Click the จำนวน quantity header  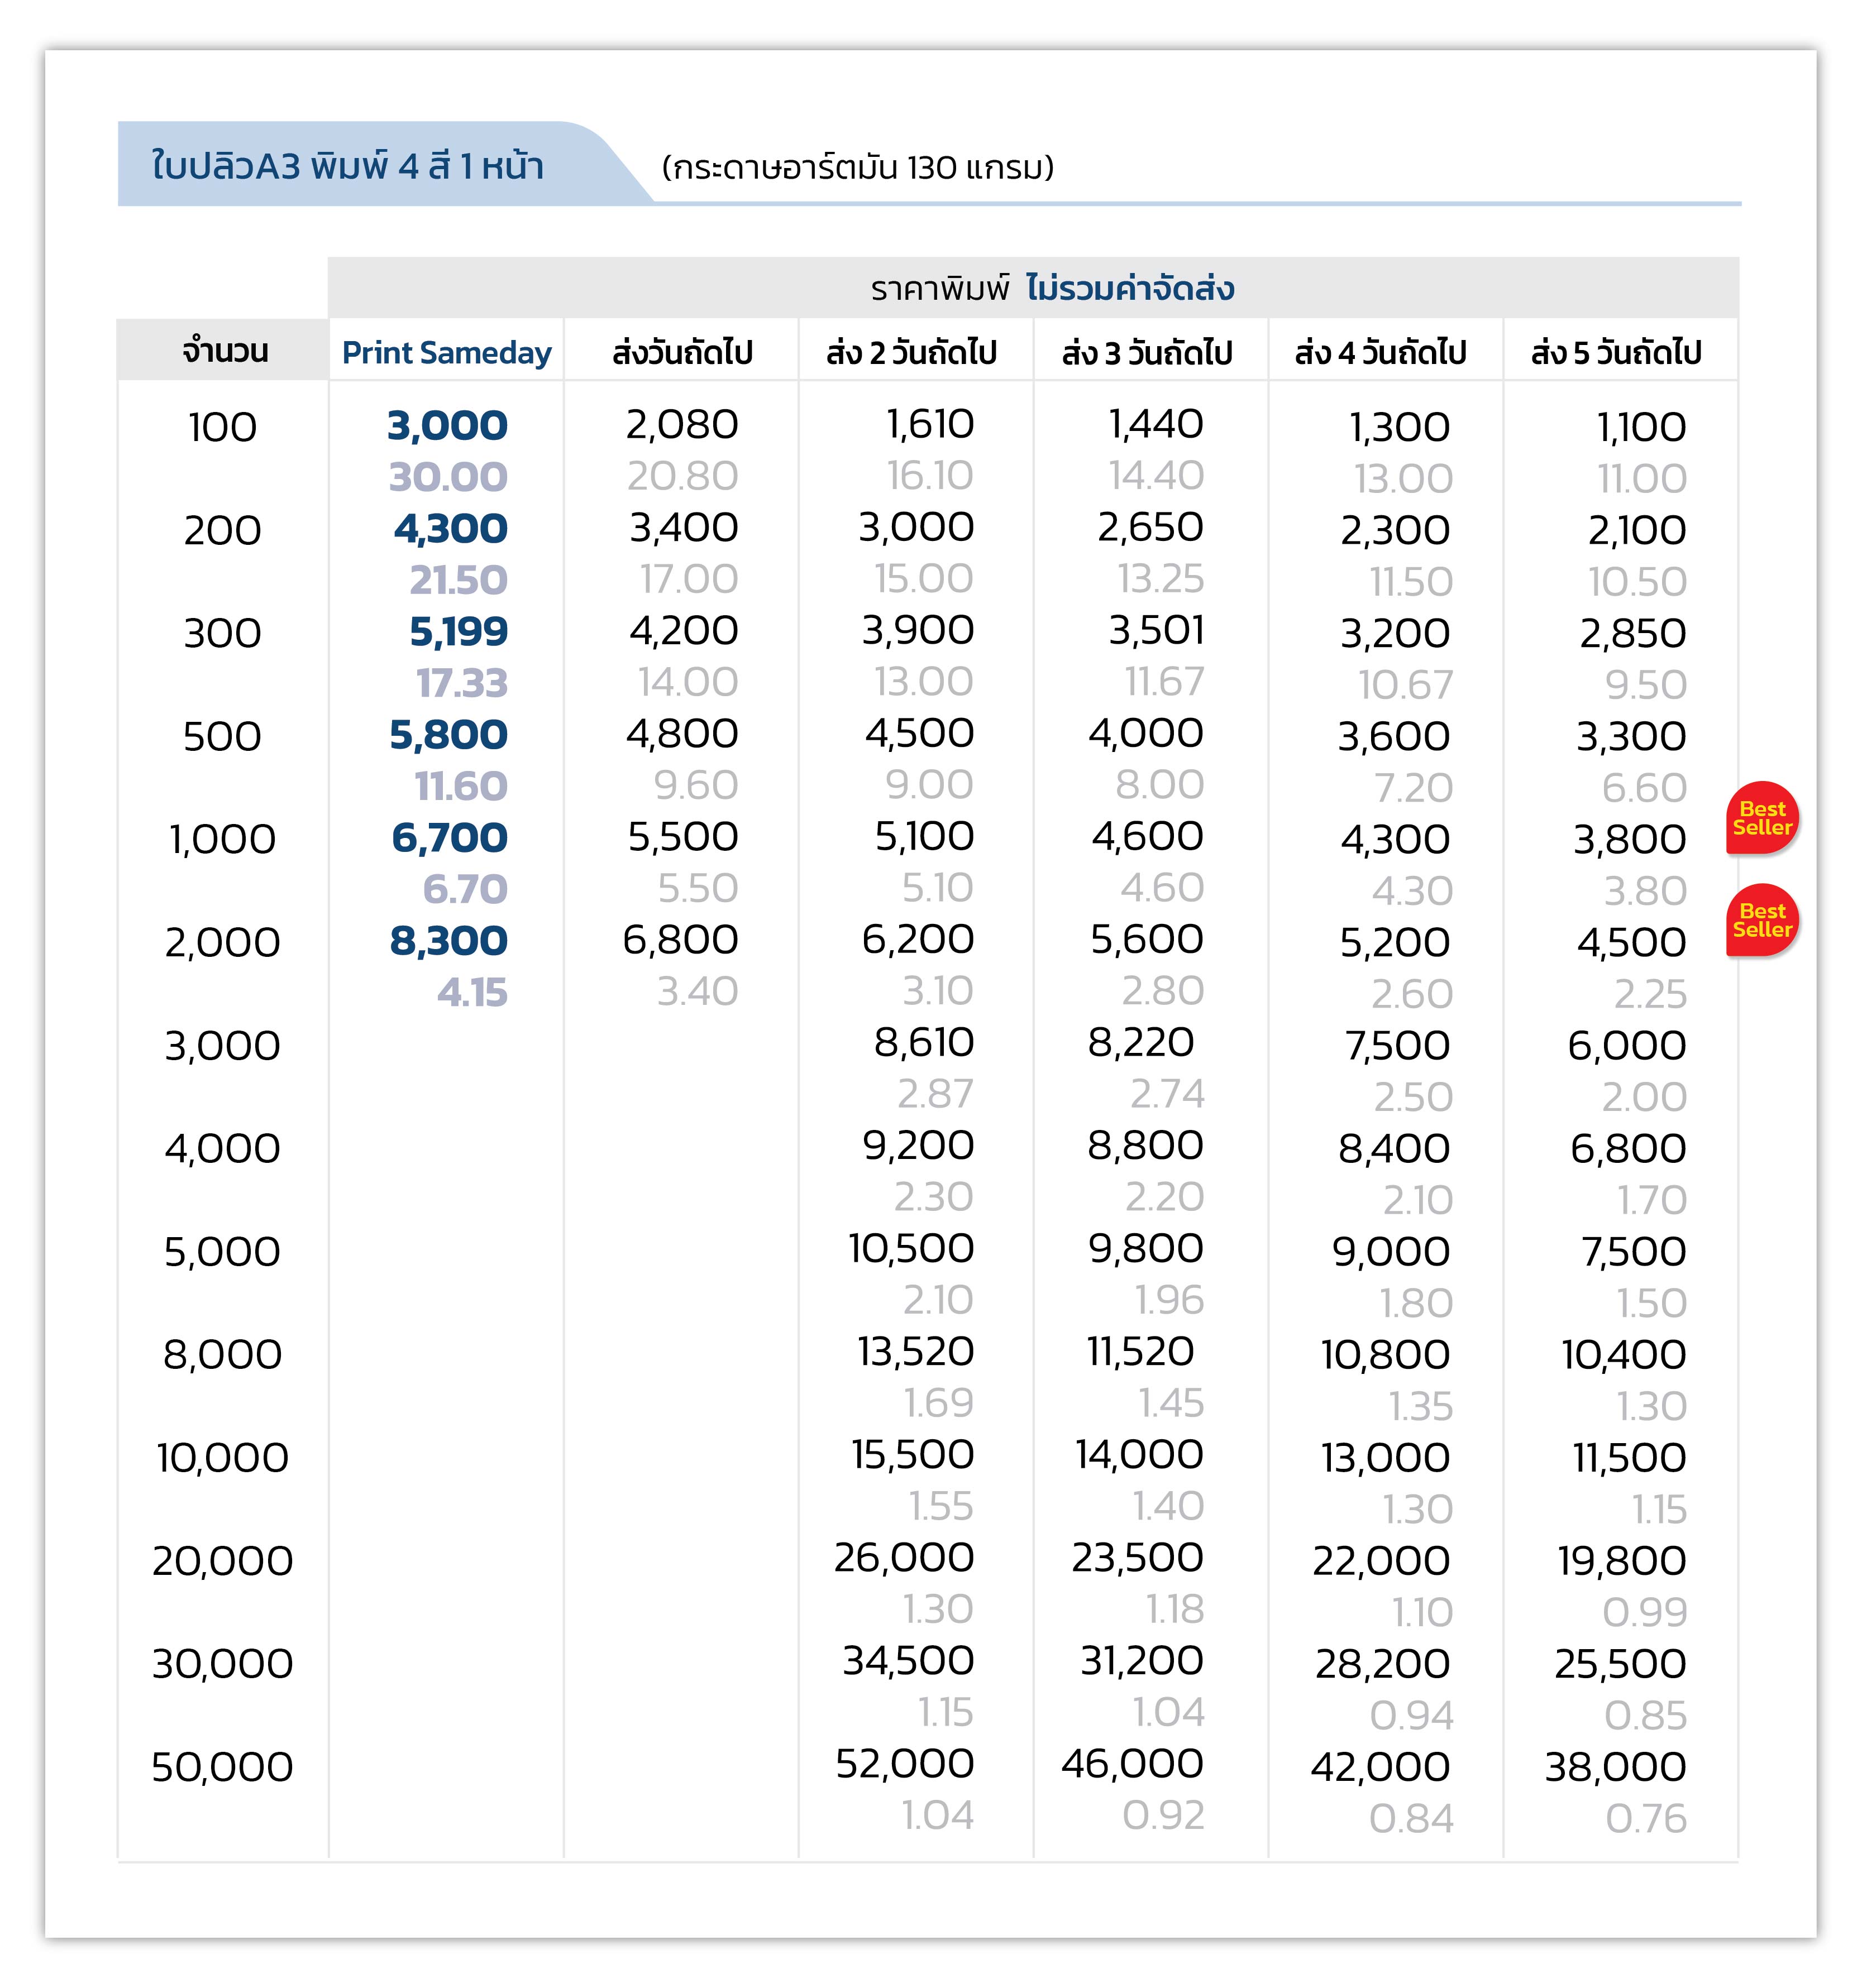click(224, 350)
